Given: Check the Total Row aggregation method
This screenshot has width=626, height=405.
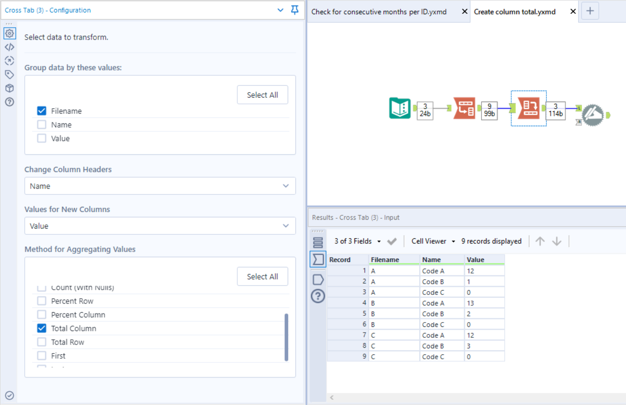Looking at the screenshot, I should (41, 342).
